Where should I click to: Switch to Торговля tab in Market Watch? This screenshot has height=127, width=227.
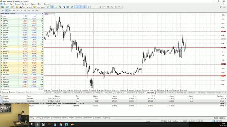21,92
